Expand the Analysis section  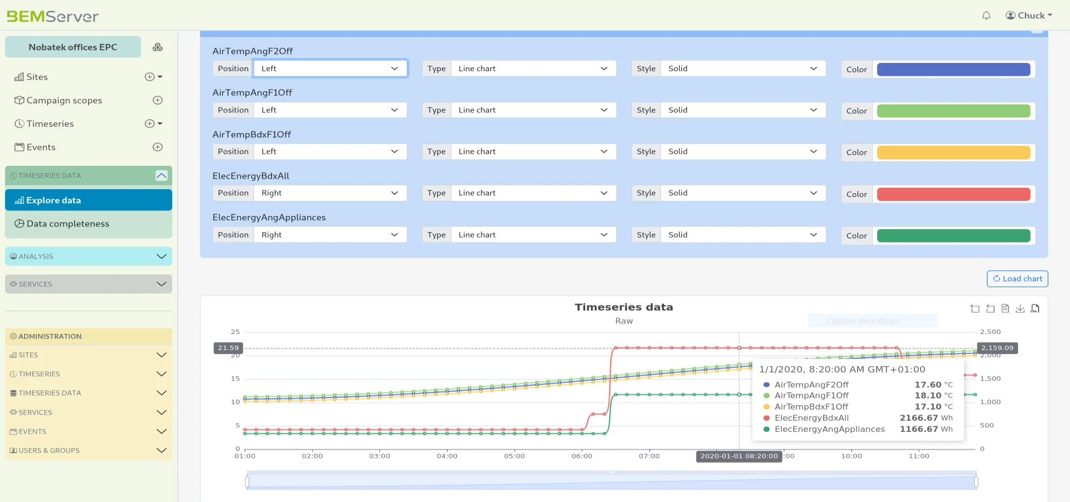click(x=89, y=257)
